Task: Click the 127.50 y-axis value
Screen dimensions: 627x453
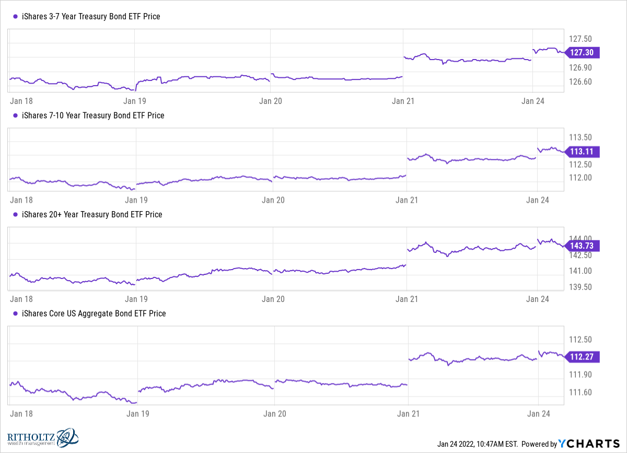Action: [580, 39]
